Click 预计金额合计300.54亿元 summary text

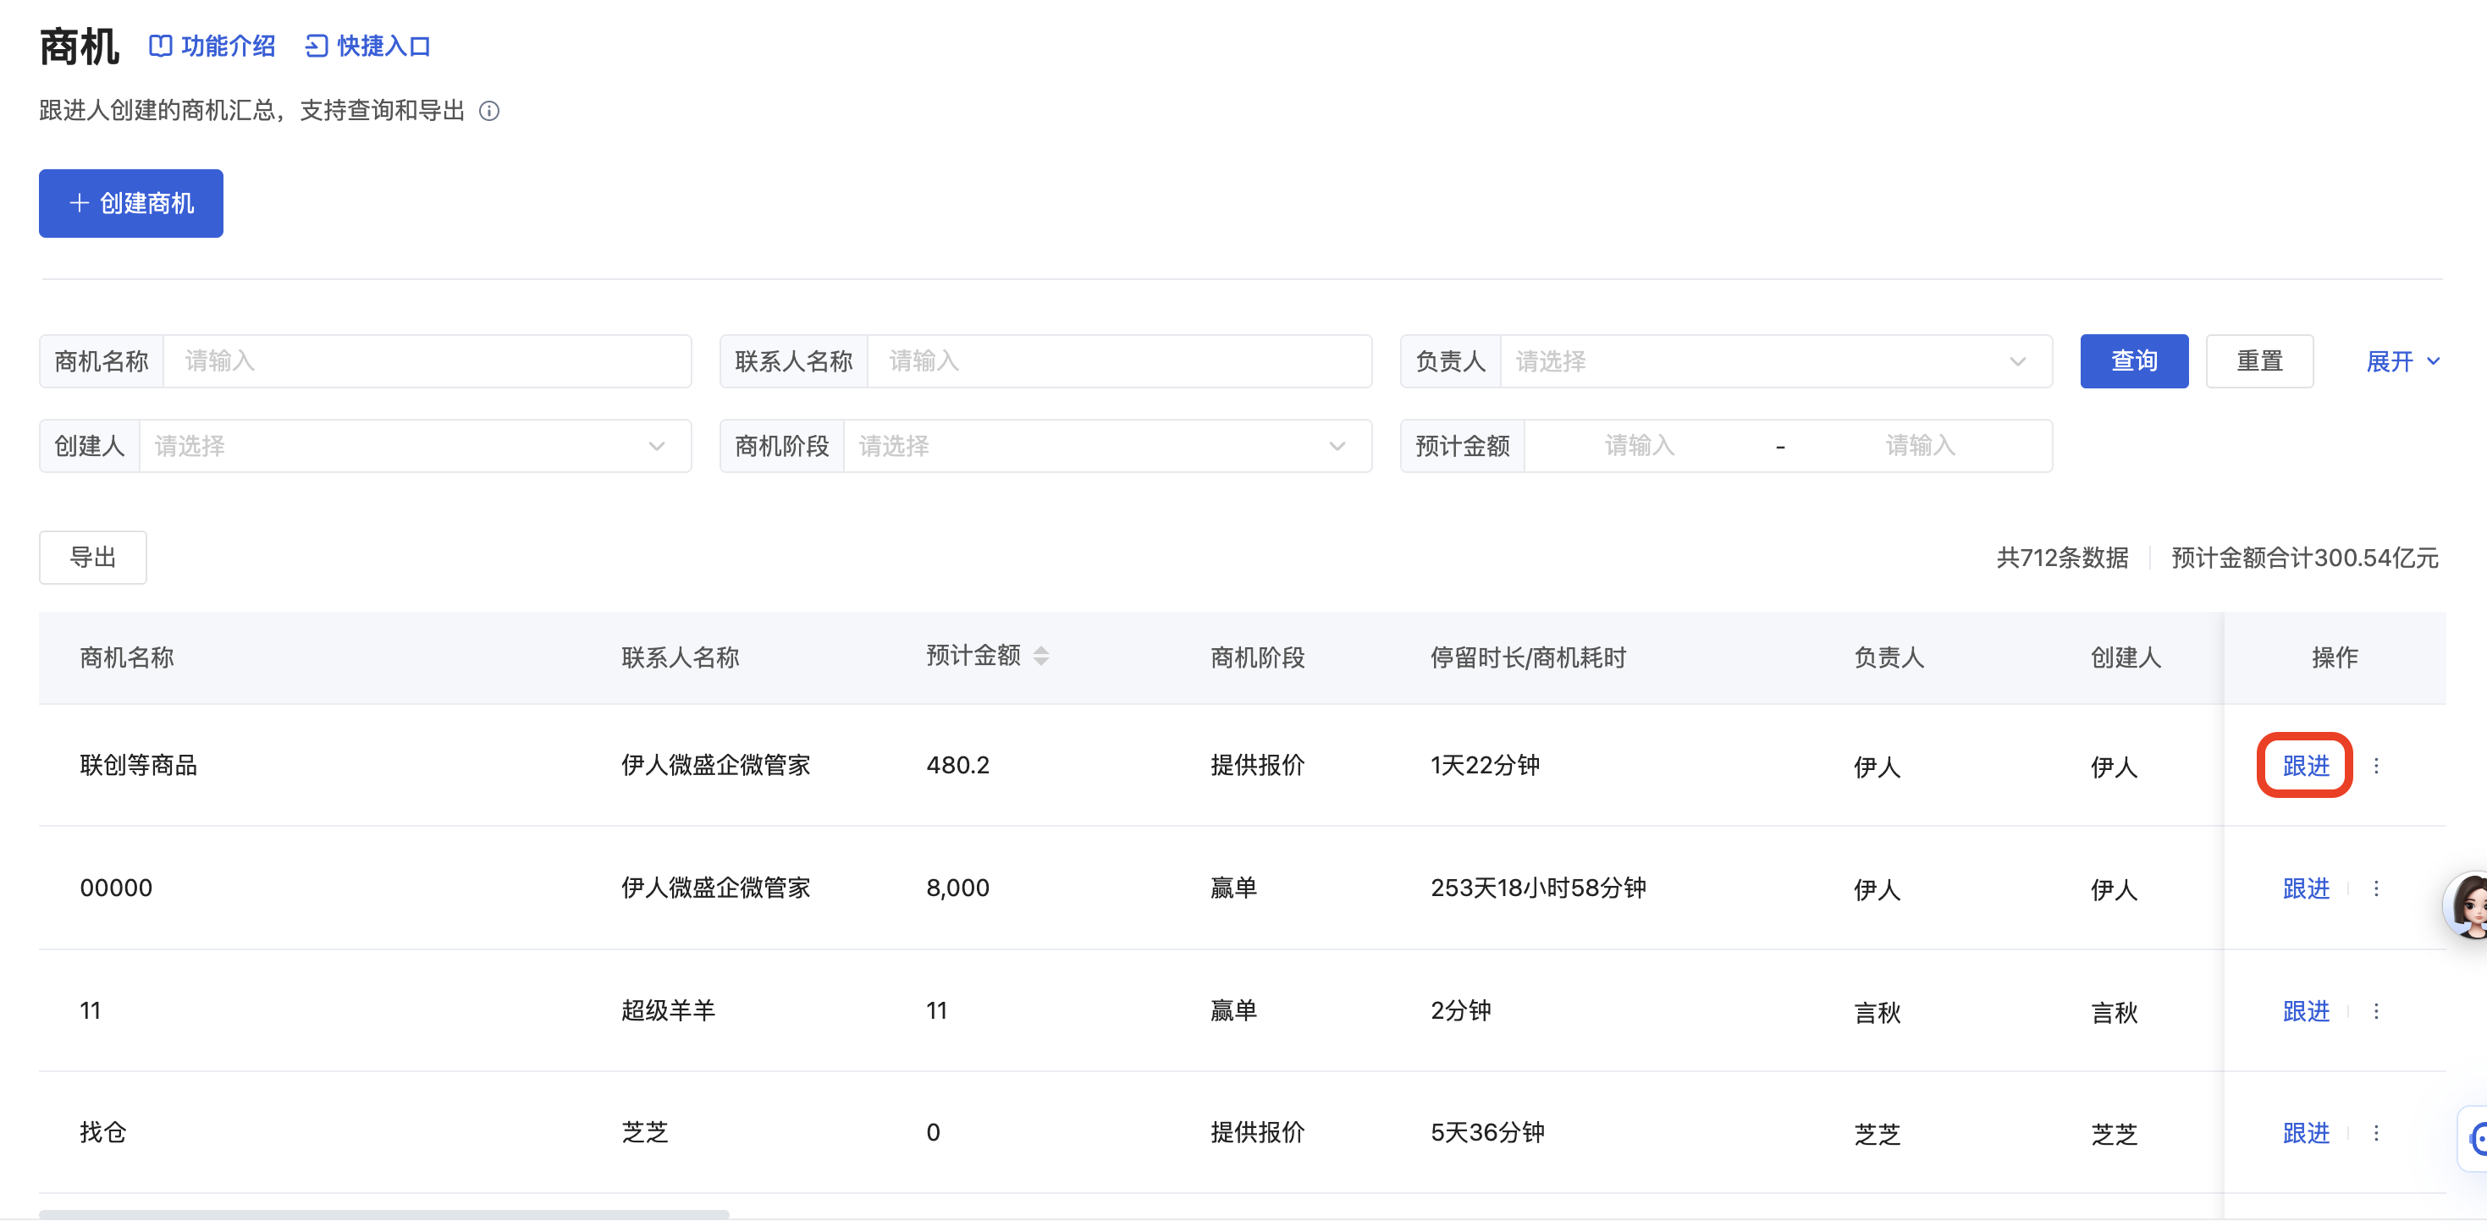point(2304,558)
